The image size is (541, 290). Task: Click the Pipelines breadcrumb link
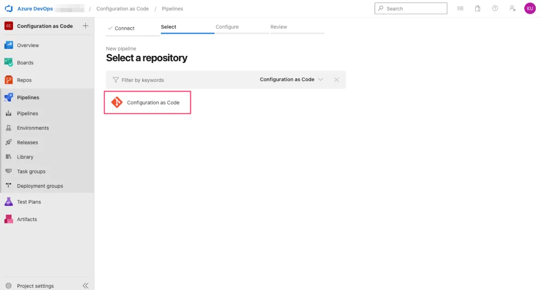pyautogui.click(x=172, y=9)
